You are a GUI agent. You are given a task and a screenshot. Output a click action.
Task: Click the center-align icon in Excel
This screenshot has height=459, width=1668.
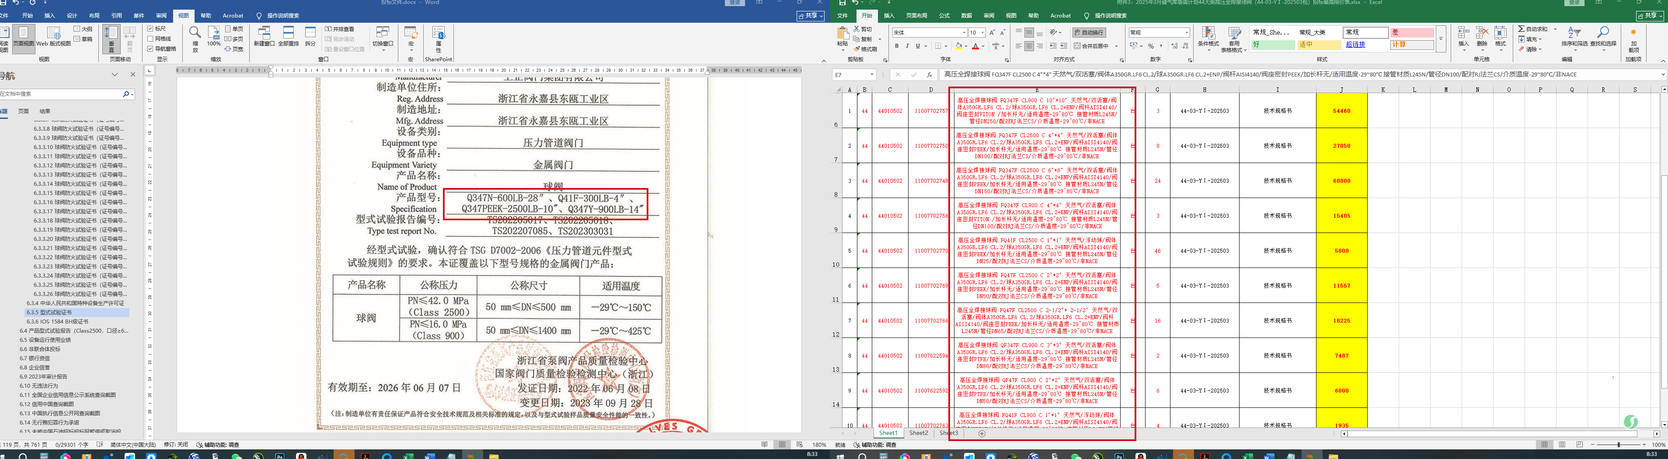[1029, 46]
